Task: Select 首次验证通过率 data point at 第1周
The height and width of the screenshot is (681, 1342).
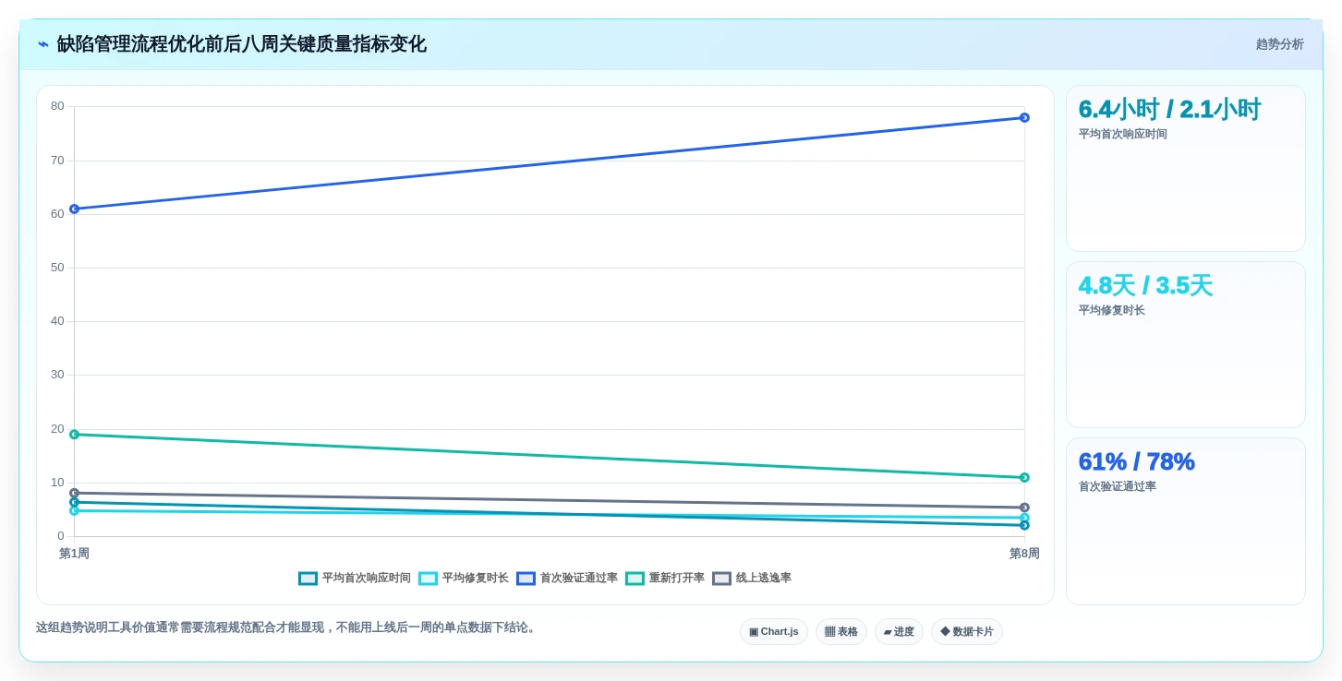Action: 74,209
